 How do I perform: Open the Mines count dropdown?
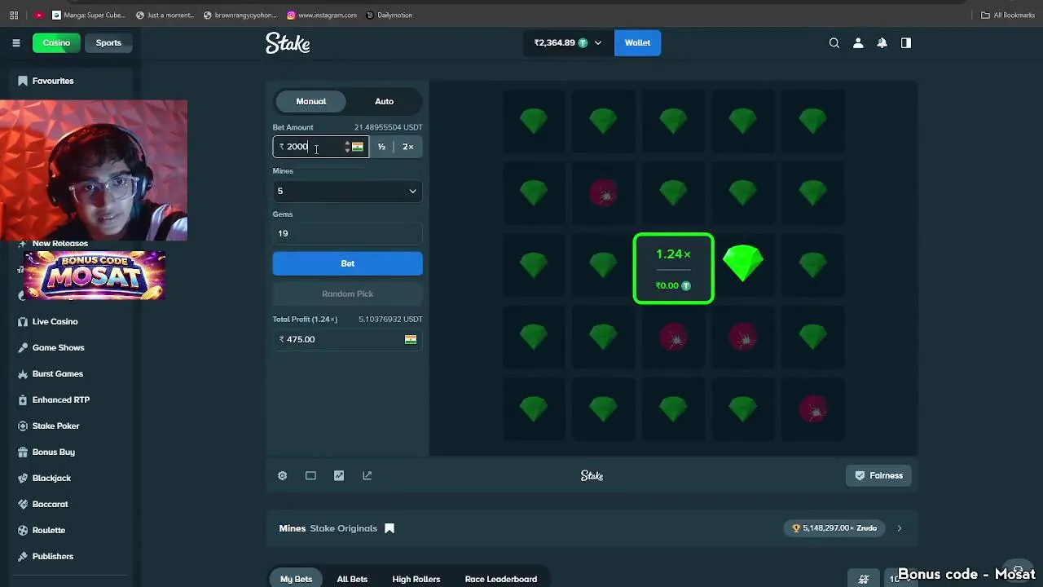click(x=347, y=191)
